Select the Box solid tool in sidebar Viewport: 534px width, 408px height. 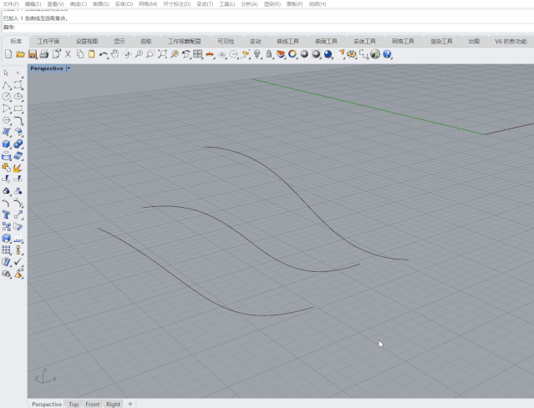[x=6, y=144]
